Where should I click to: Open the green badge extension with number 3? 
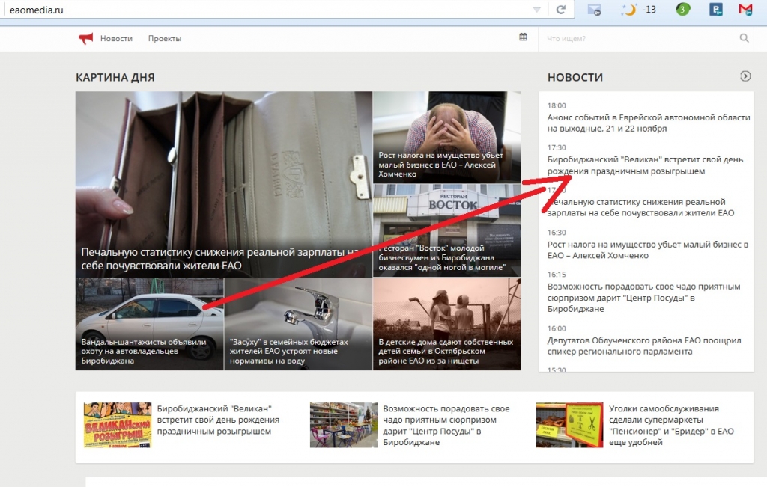point(682,10)
